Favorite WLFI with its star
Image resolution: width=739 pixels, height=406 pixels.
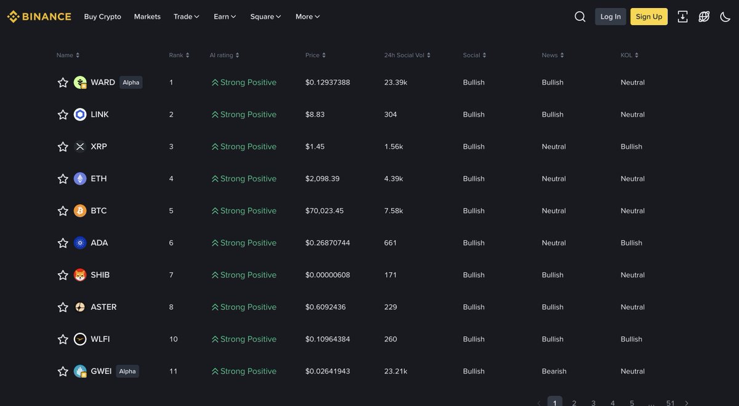(x=63, y=339)
